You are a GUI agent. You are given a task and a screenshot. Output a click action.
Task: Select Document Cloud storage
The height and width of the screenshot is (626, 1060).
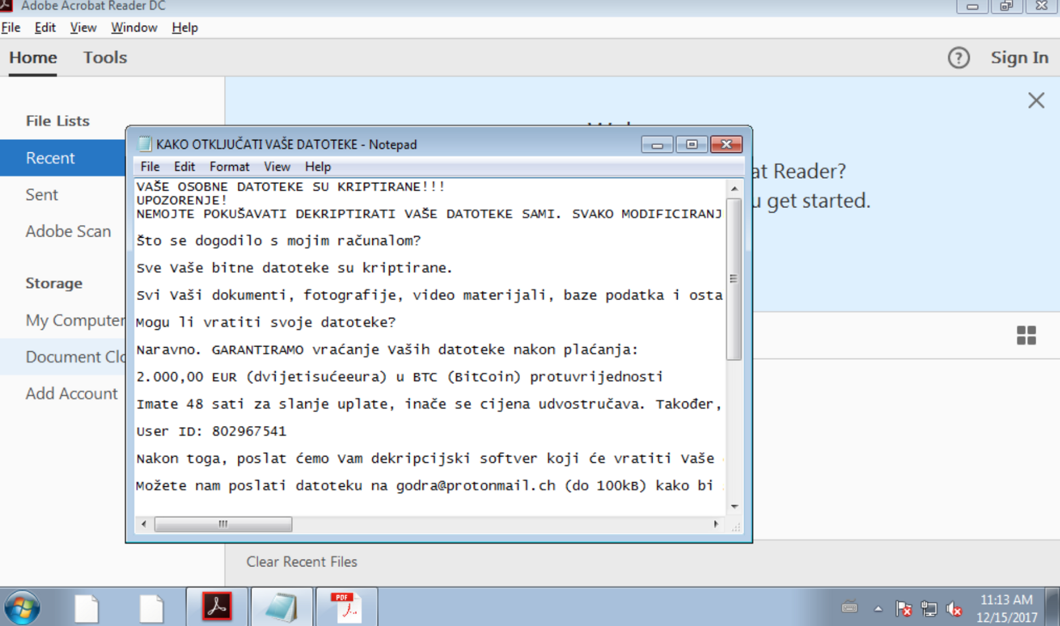63,357
